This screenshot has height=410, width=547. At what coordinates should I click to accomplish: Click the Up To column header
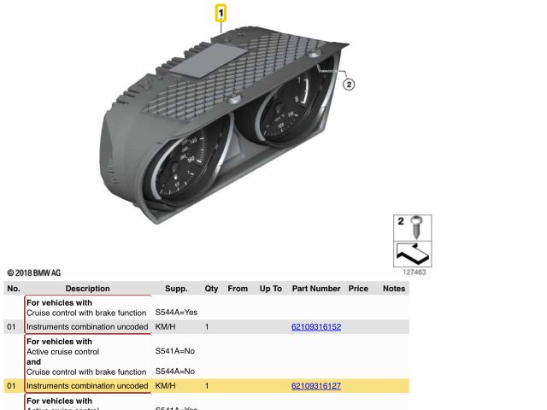click(271, 289)
